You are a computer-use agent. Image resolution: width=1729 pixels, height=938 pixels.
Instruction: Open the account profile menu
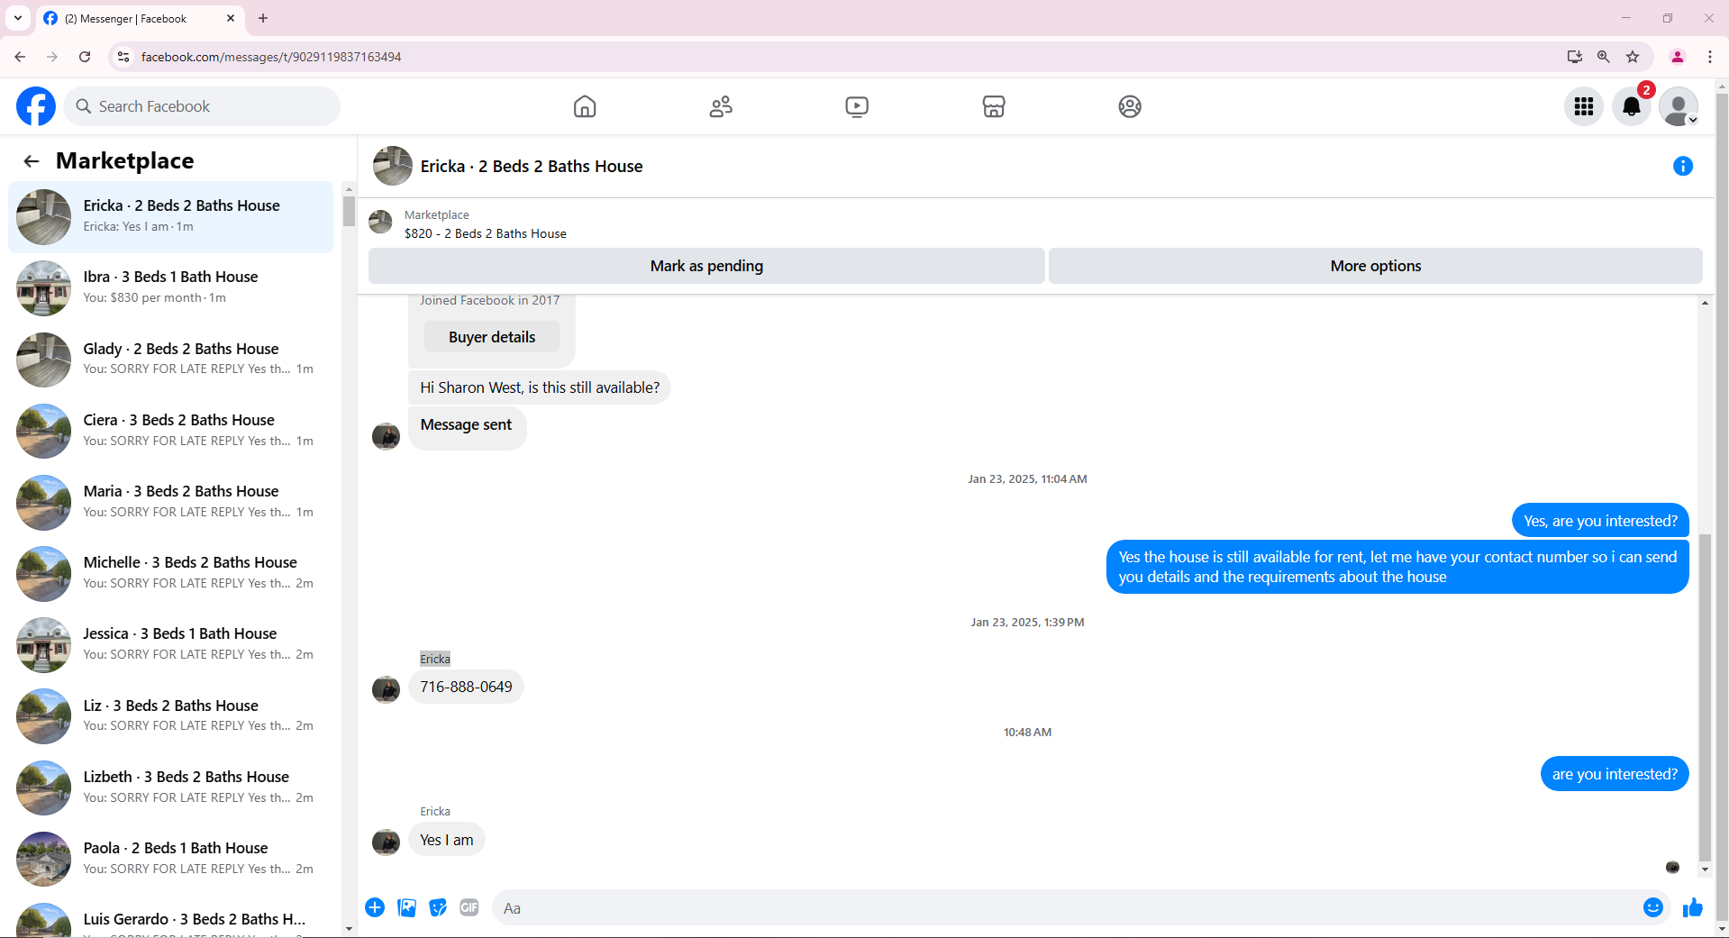1679,106
